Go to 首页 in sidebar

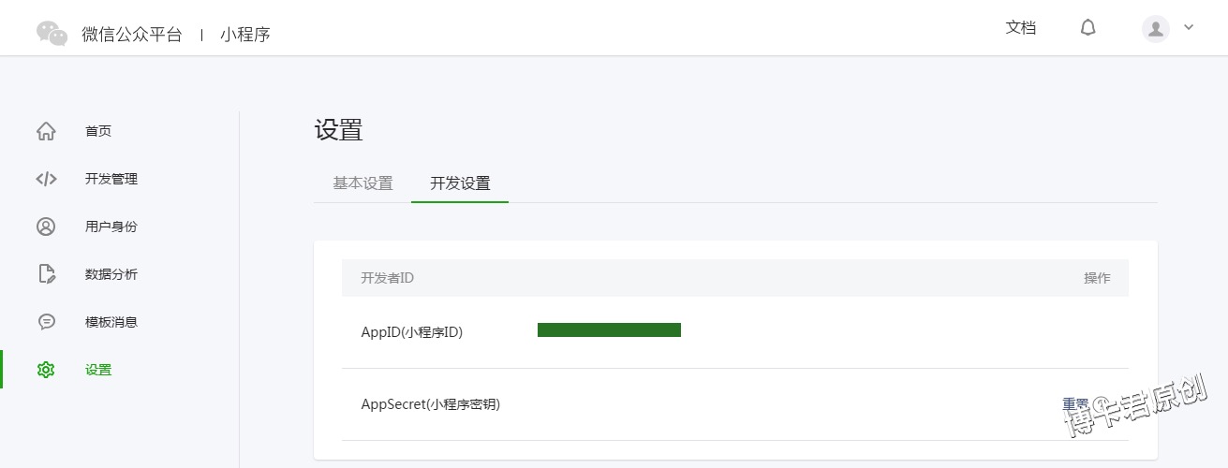coord(98,131)
